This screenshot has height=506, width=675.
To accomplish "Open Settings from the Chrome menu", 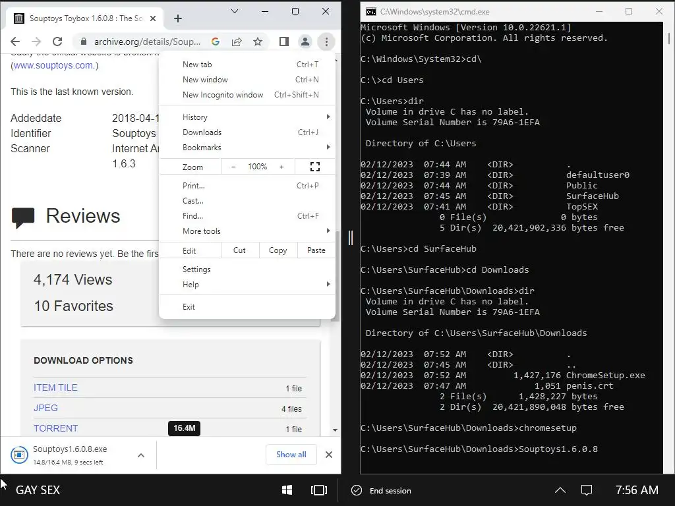I will 247,269.
